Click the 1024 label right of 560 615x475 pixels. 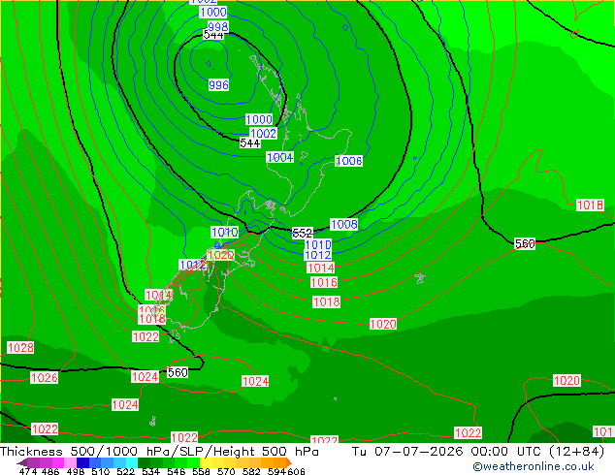255,381
